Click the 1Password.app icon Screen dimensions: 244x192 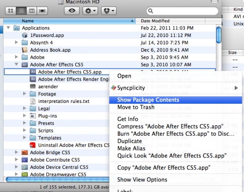click(x=24, y=35)
